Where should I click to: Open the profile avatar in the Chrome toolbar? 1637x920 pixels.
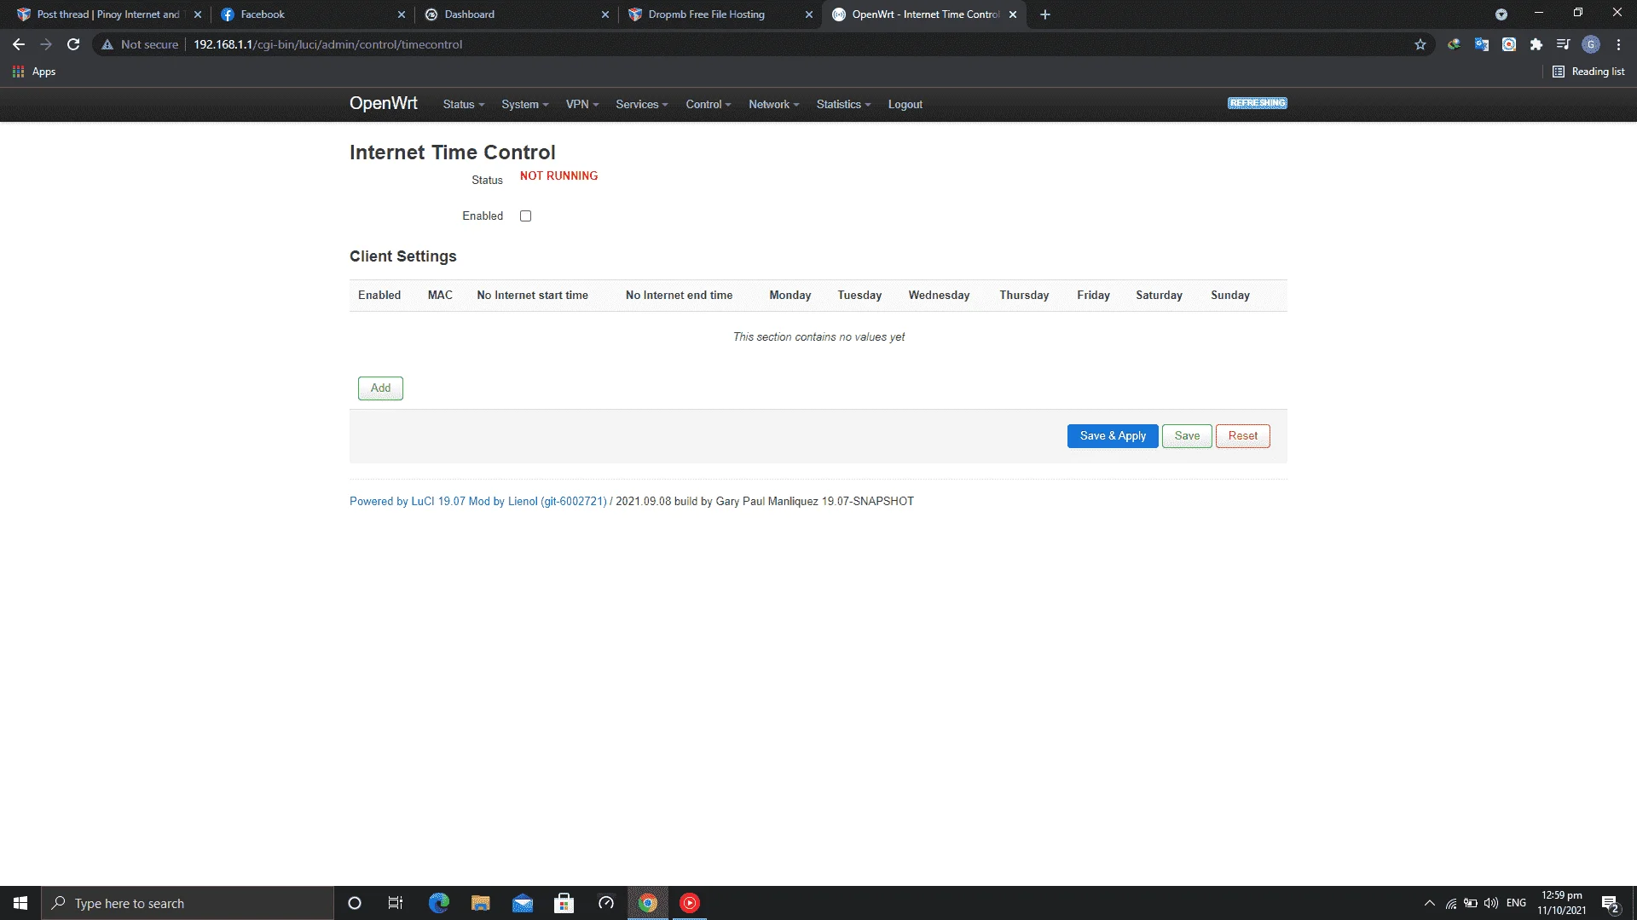tap(1591, 44)
